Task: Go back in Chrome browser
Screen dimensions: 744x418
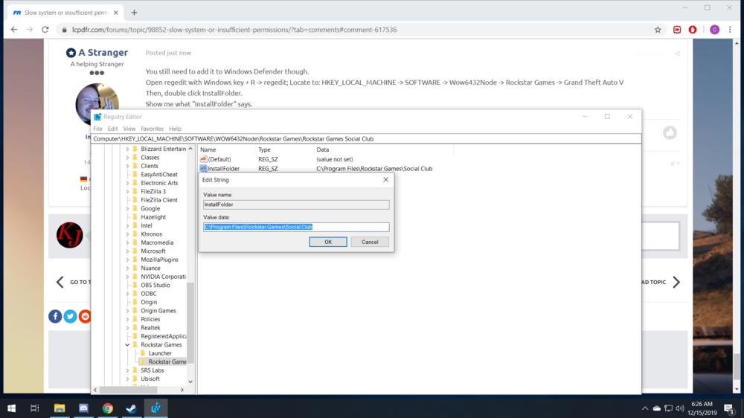Action: coord(13,30)
